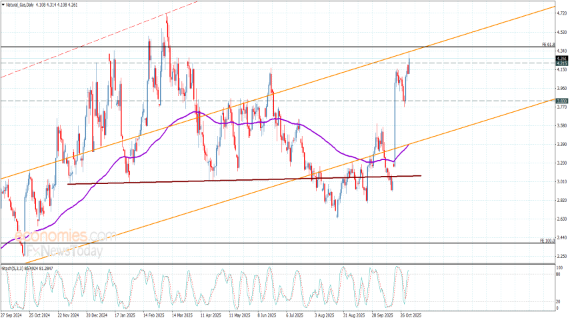Select the current price tag 4.261
This screenshot has width=570, height=320.
coord(561,59)
